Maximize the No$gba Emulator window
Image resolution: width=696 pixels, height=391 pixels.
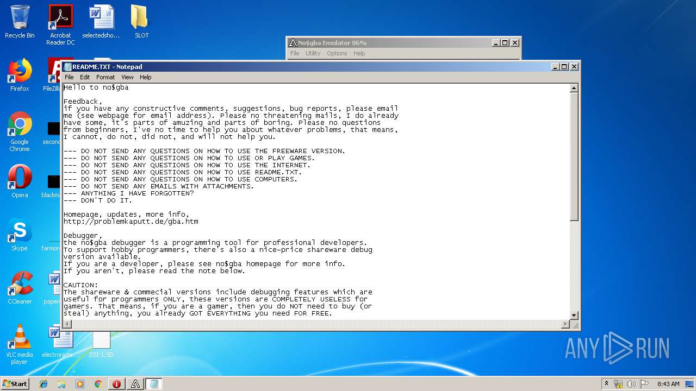[x=505, y=43]
